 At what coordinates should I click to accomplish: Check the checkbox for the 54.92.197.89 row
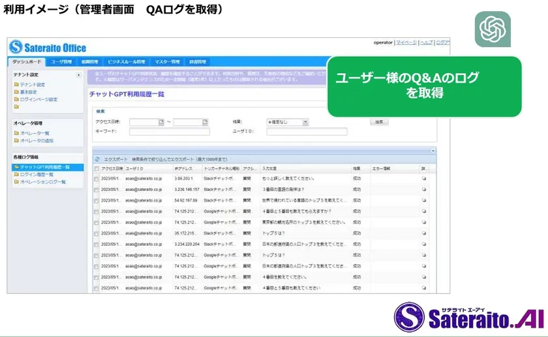[x=97, y=200]
